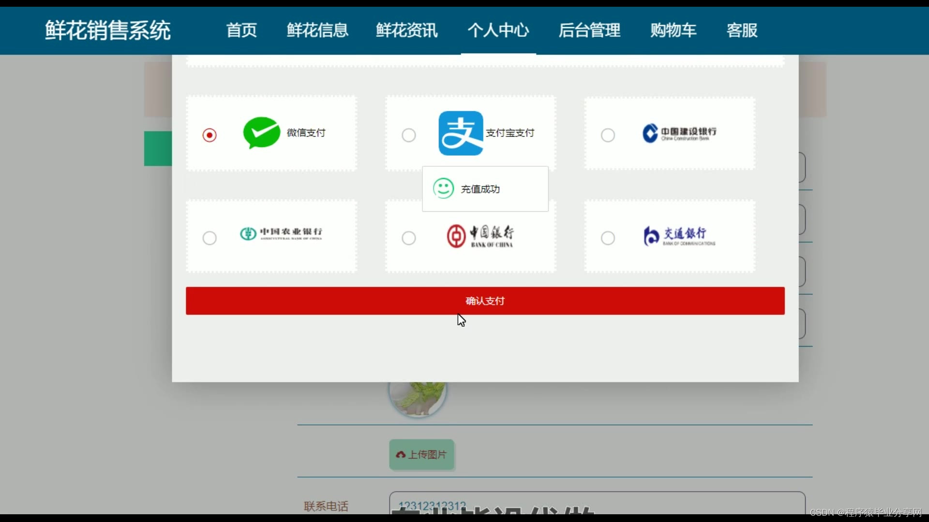The image size is (929, 522).
Task: Click the China Construction Bank logo
Action: point(679,133)
